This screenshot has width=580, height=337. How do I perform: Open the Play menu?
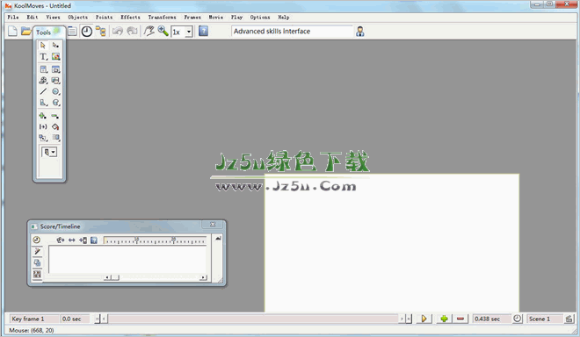click(x=236, y=18)
